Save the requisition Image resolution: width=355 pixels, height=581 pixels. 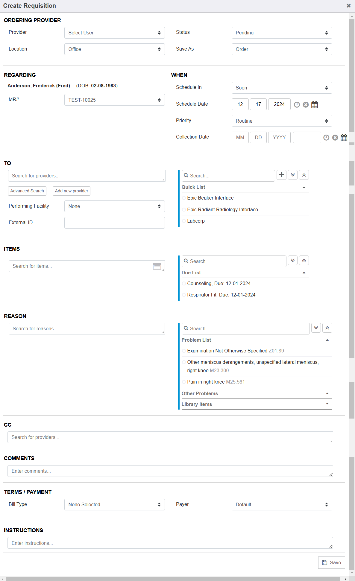(x=331, y=563)
